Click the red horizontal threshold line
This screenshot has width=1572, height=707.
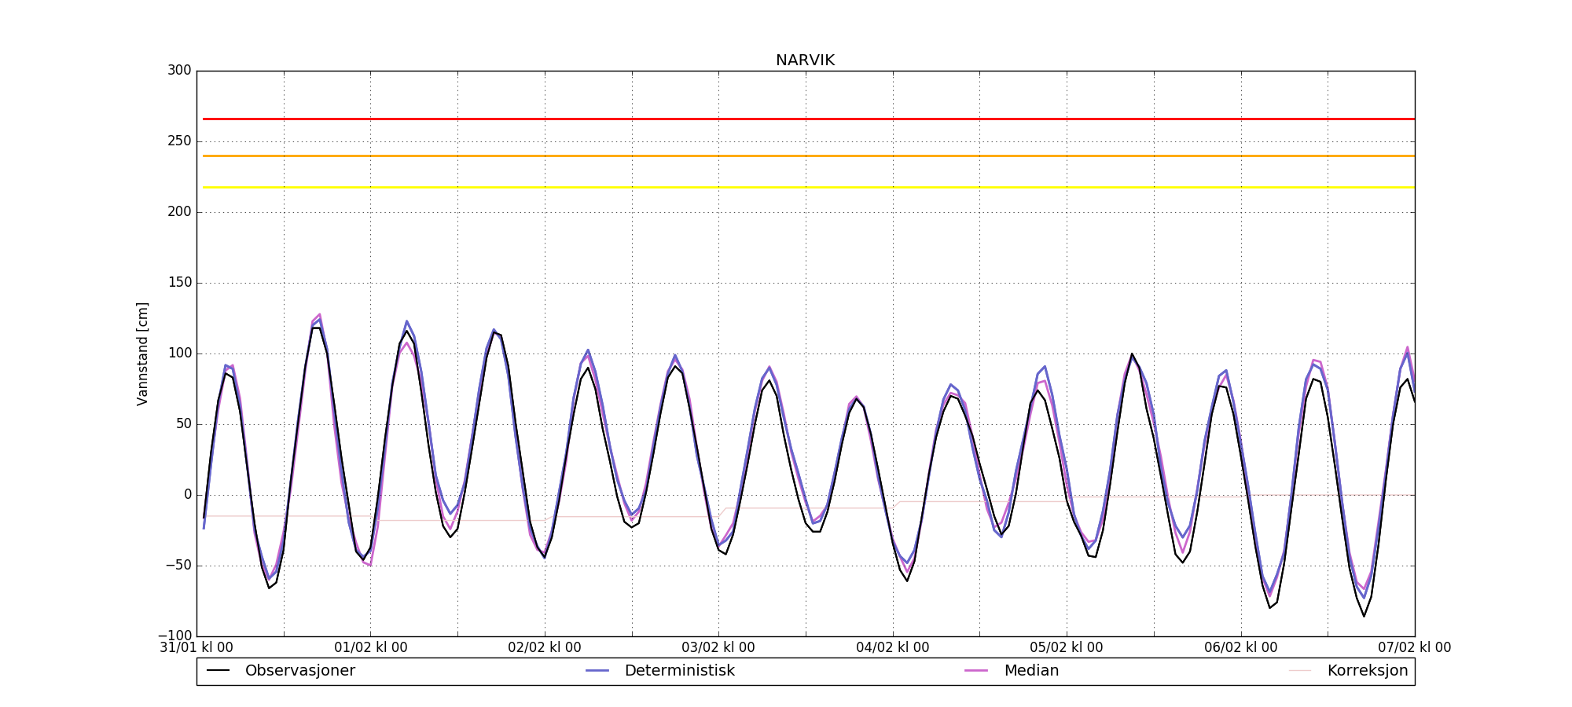click(805, 119)
